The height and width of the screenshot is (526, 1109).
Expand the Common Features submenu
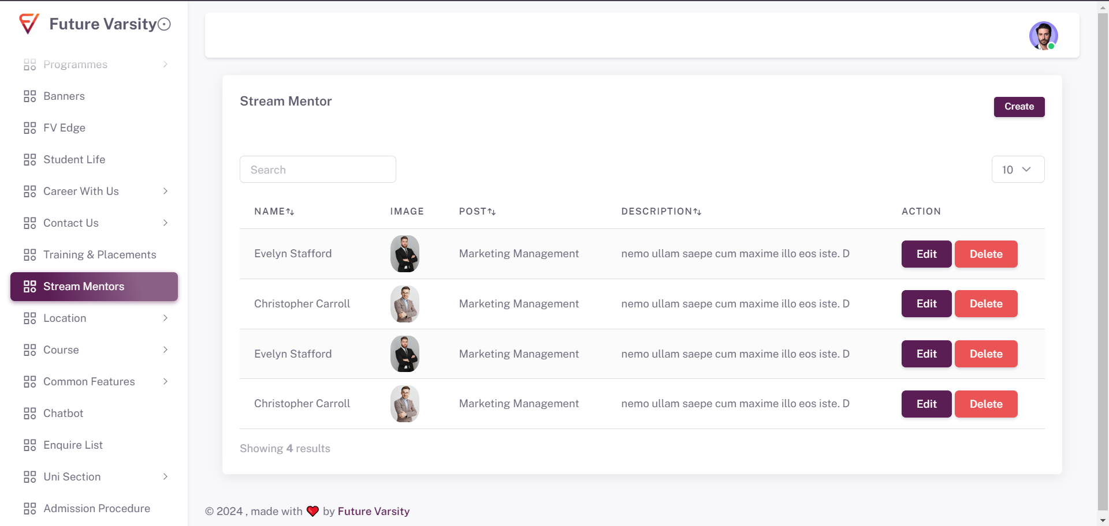pos(165,382)
